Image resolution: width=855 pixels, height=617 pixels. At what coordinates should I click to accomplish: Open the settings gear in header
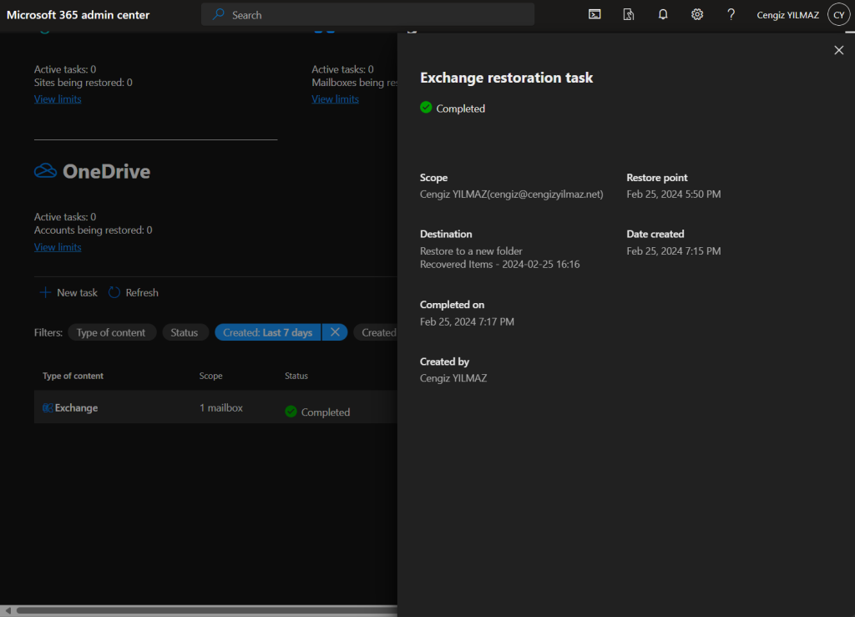[x=697, y=14]
